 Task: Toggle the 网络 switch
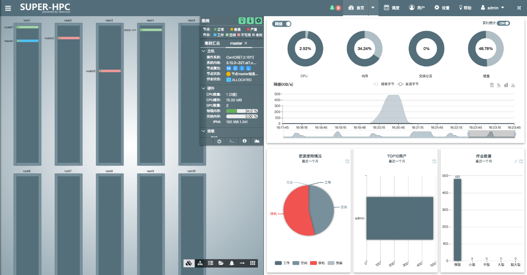(x=282, y=24)
